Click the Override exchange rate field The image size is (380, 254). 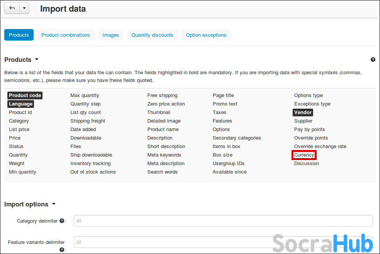coord(320,147)
